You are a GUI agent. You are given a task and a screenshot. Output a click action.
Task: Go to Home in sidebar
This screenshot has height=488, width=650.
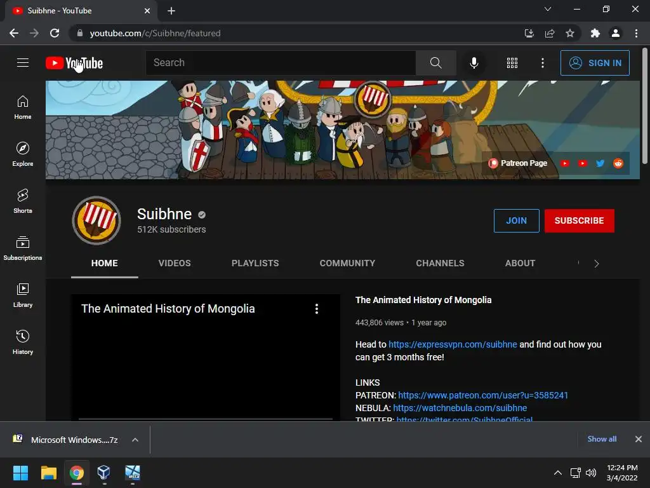23,107
